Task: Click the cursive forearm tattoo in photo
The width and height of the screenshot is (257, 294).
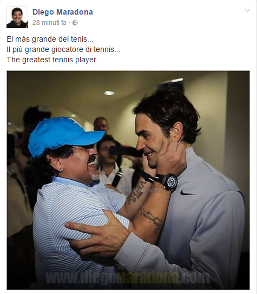Action: click(151, 218)
